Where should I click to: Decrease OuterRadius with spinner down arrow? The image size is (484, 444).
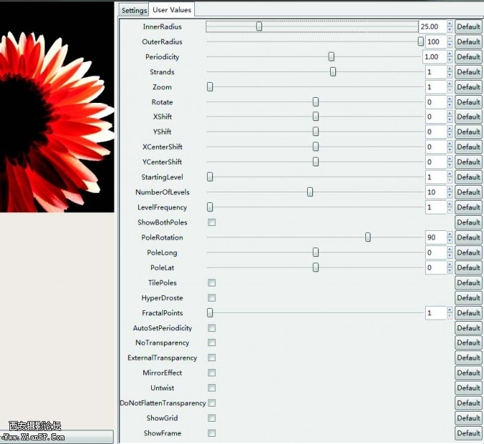(449, 45)
